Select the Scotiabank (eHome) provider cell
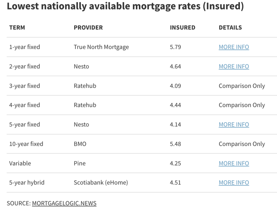This screenshot has width=277, height=212. point(101,183)
